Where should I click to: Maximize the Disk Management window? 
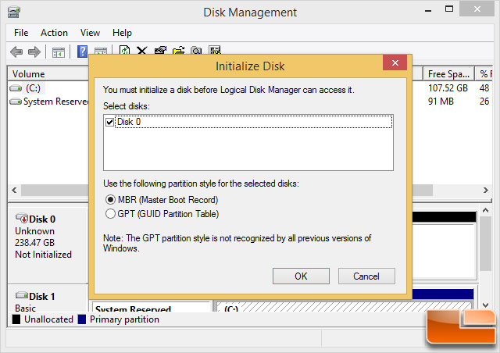pos(449,9)
